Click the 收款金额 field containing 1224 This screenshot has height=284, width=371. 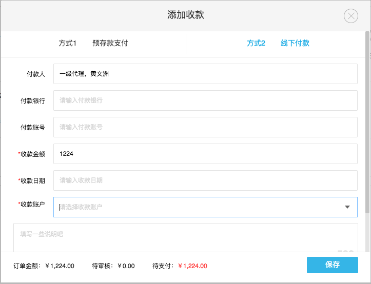point(205,154)
